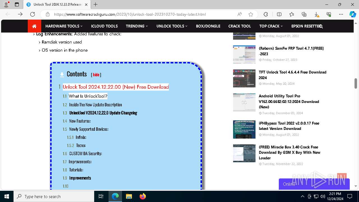
Task: Click the Windows taskbar search box
Action: [x=54, y=196]
